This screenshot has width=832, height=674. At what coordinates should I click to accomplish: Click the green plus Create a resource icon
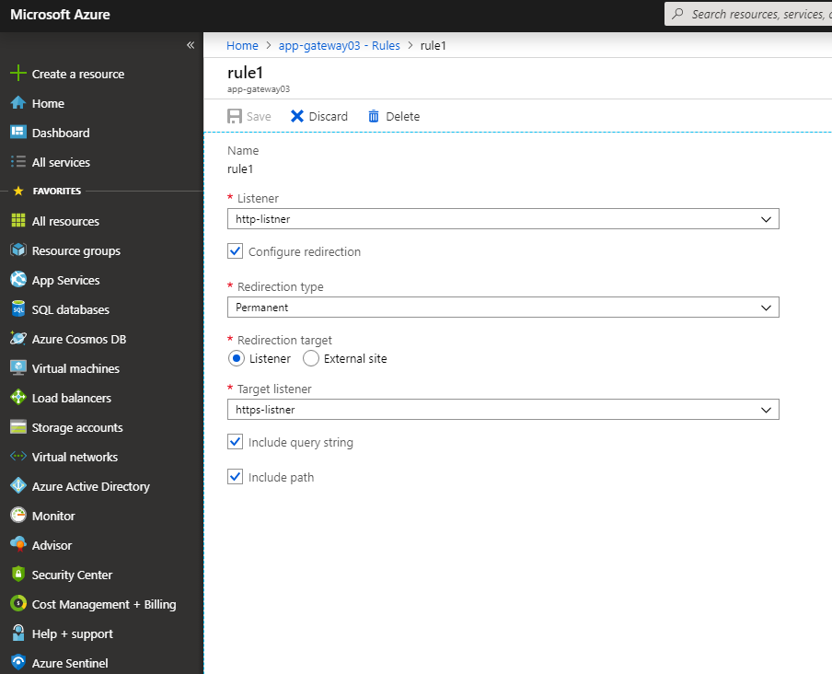tap(18, 74)
